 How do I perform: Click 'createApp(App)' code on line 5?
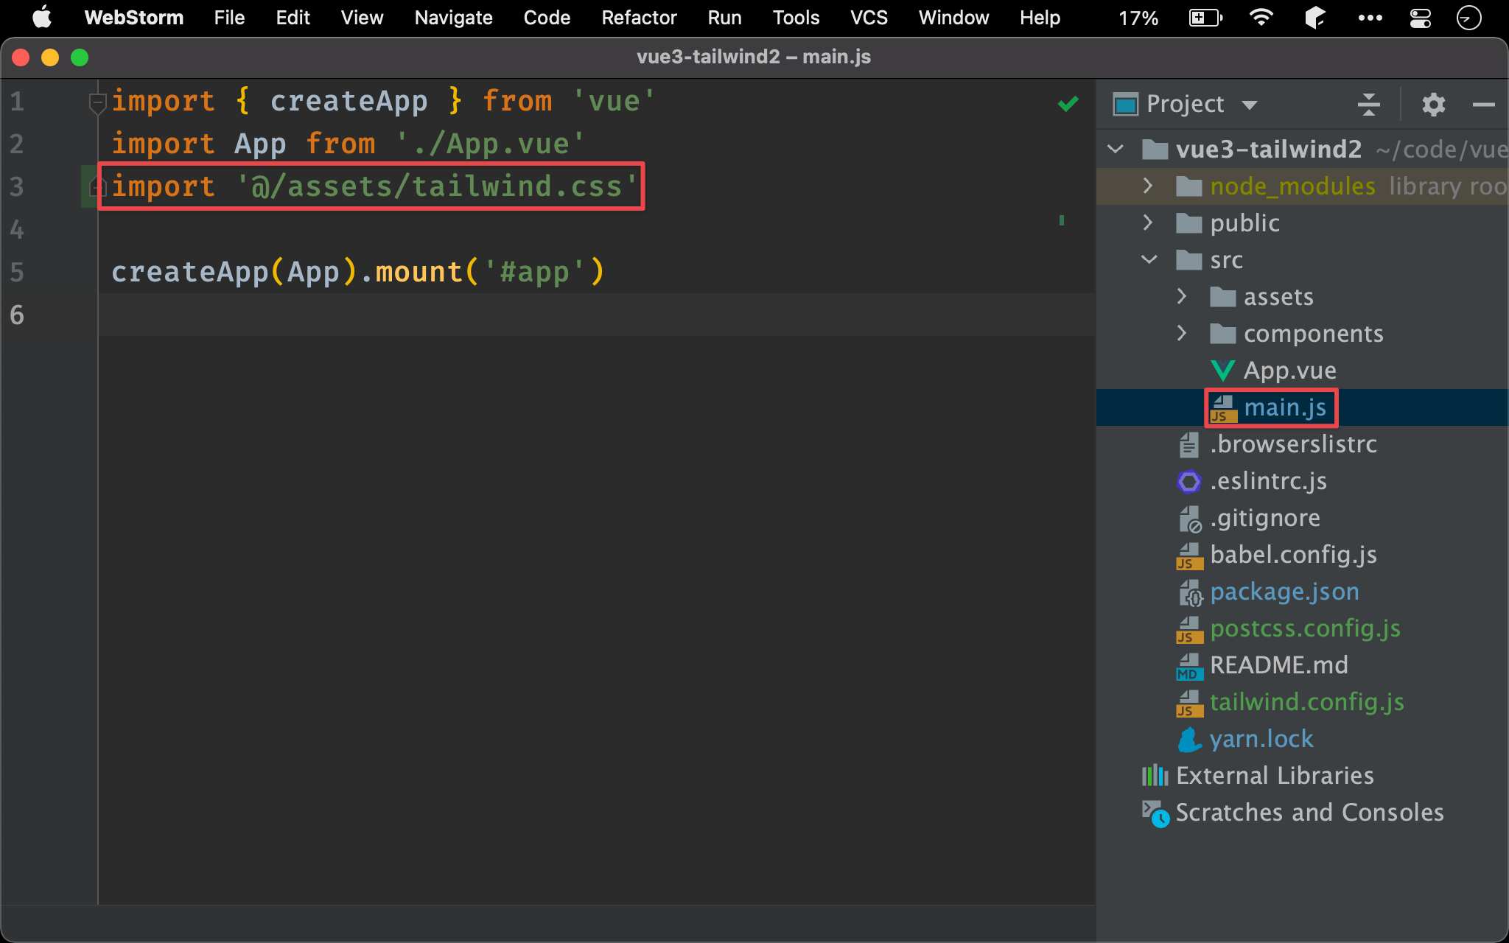click(234, 272)
